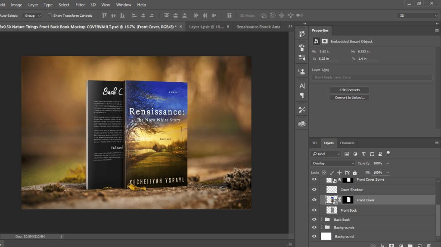Open the Auto-Select Group dropdown
This screenshot has width=441, height=247.
33,15
